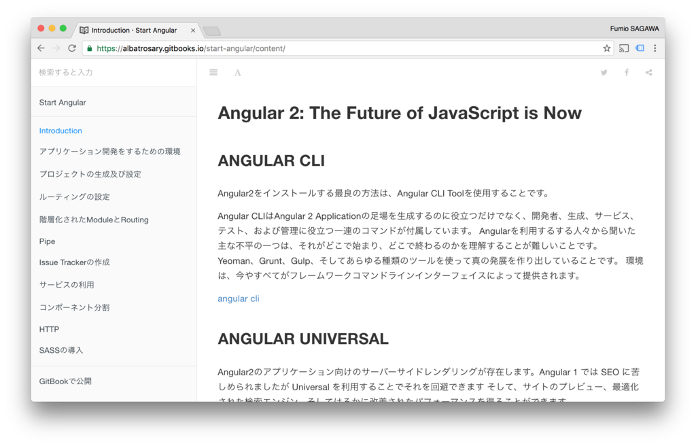This screenshot has width=696, height=446.
Task: Select Introduction in the sidebar
Action: click(x=60, y=131)
